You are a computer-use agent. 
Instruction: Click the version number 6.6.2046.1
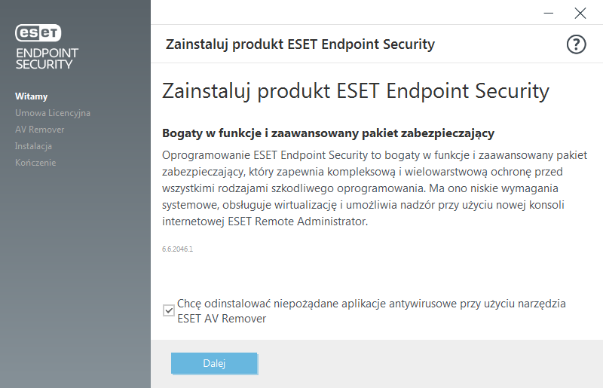coord(178,248)
